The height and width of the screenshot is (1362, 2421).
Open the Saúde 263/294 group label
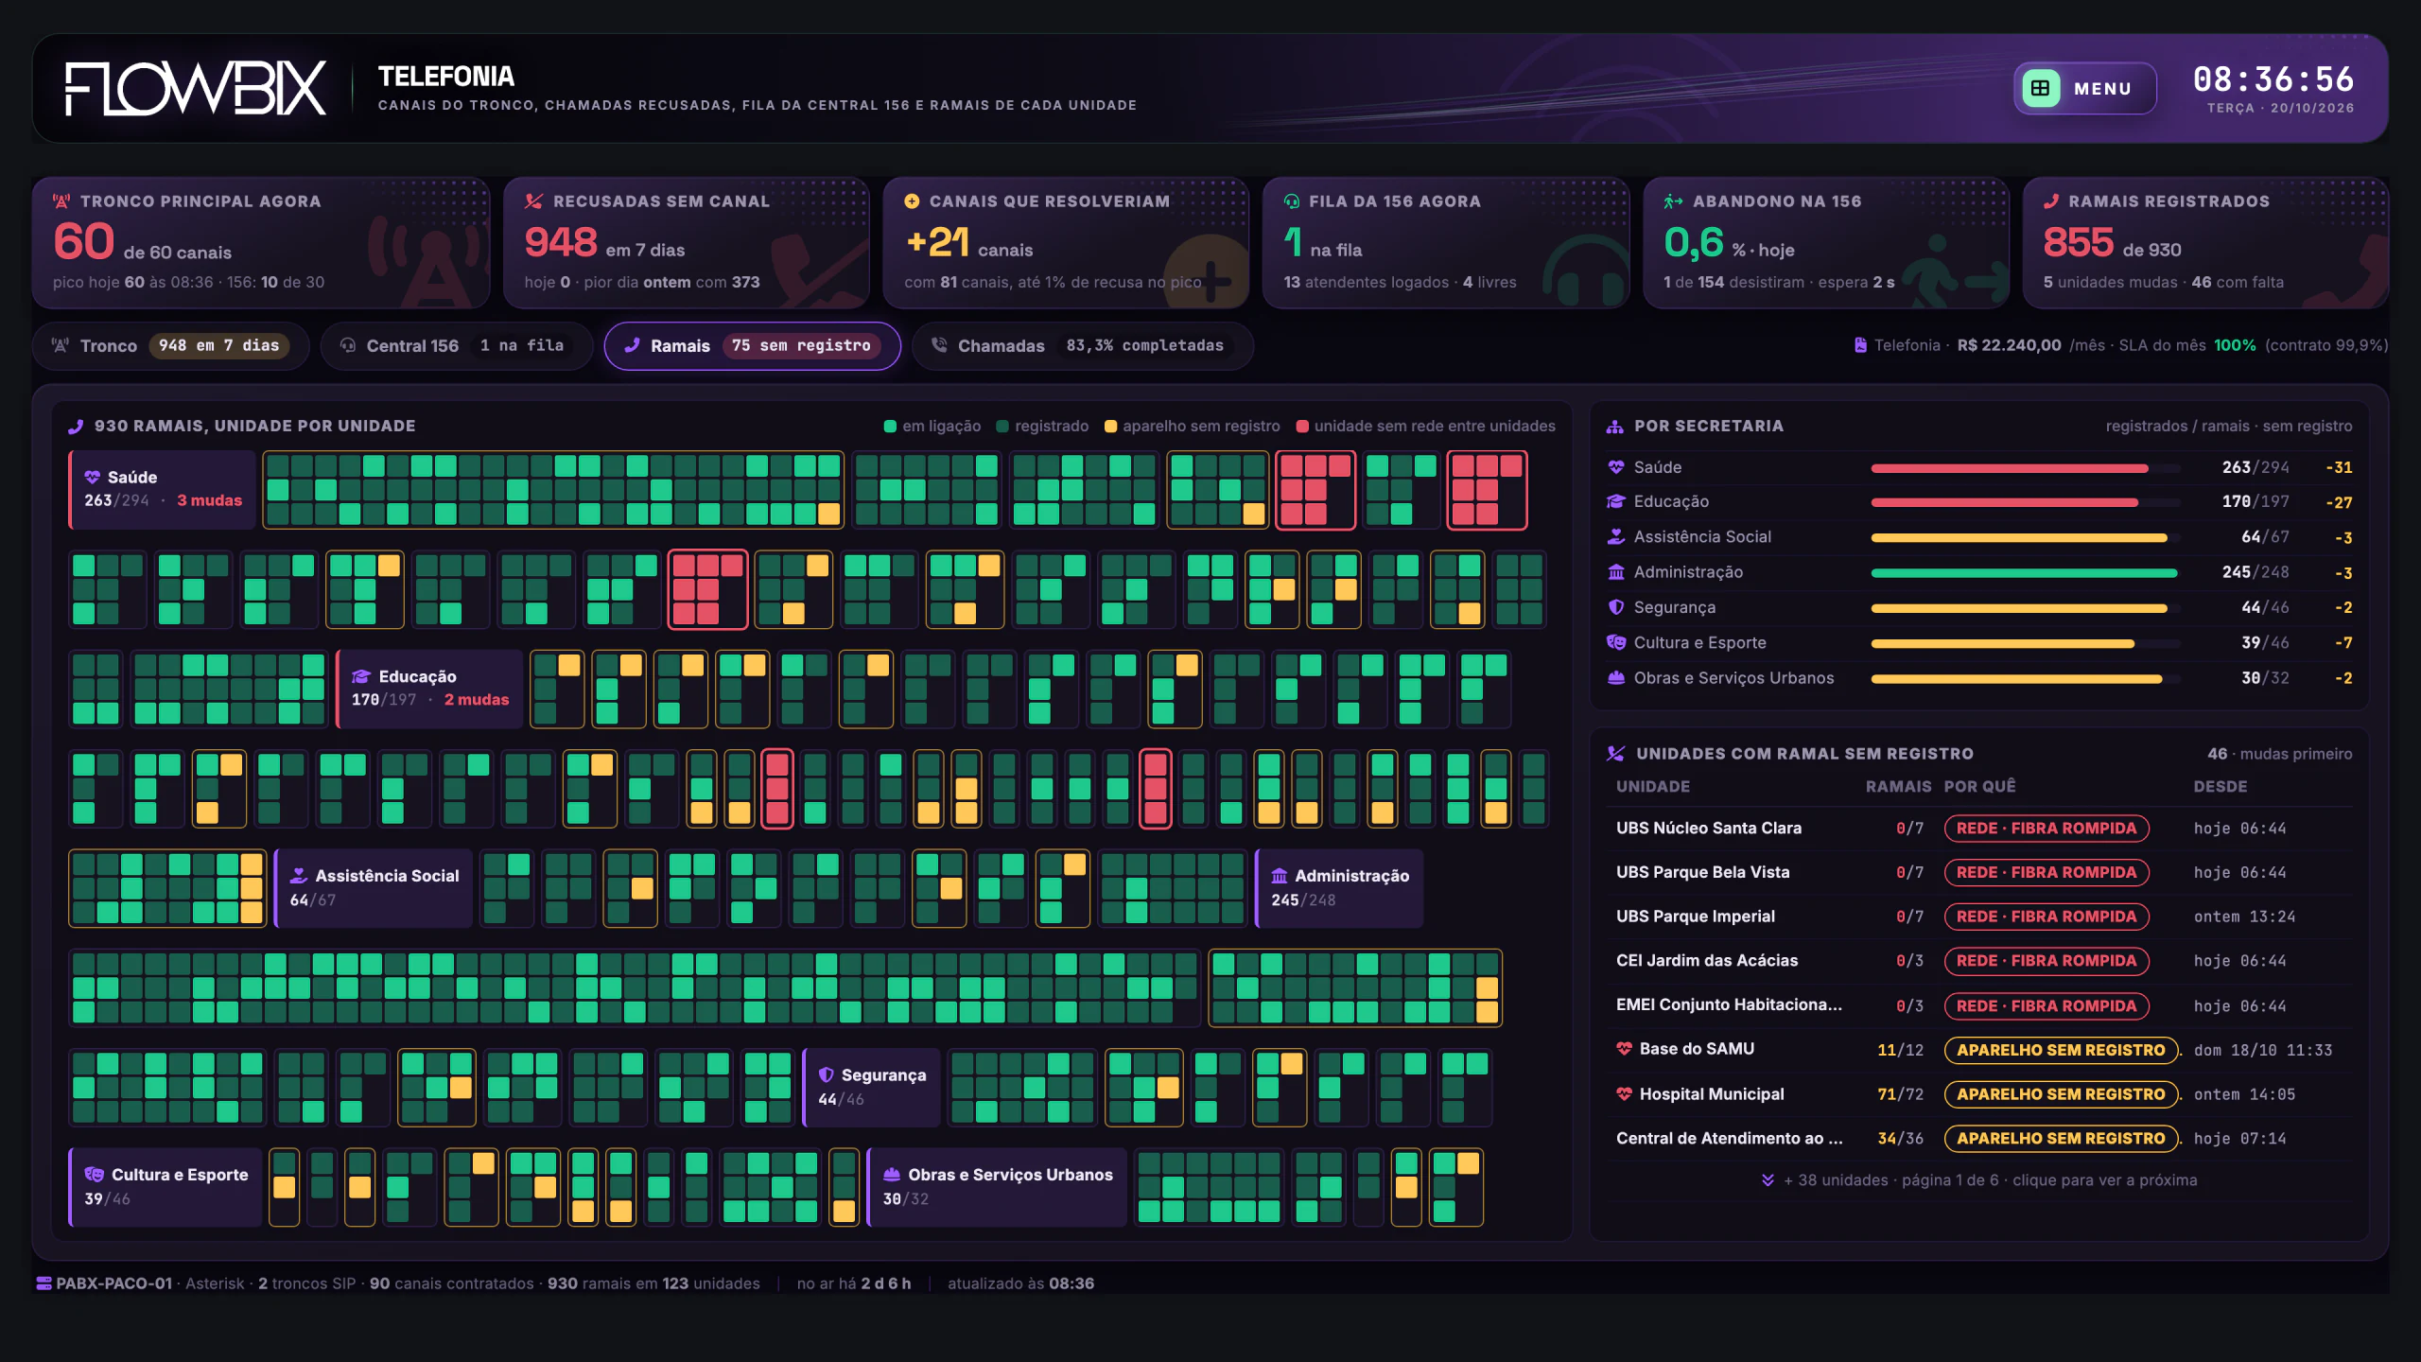163,489
